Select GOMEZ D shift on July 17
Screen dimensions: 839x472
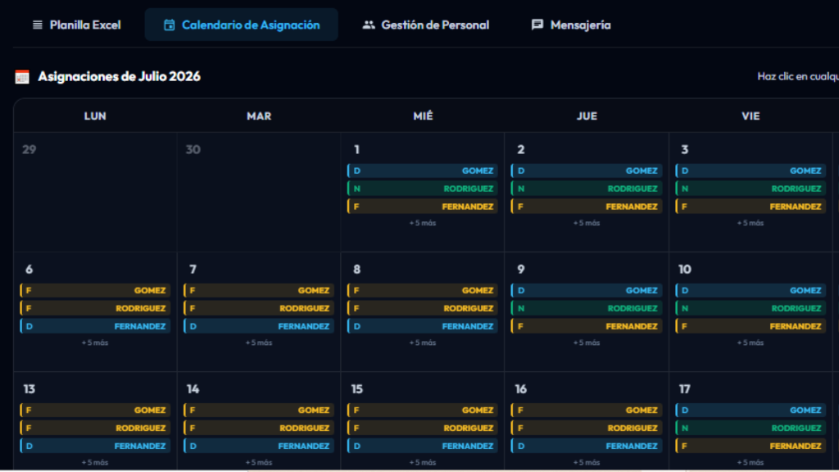click(751, 411)
